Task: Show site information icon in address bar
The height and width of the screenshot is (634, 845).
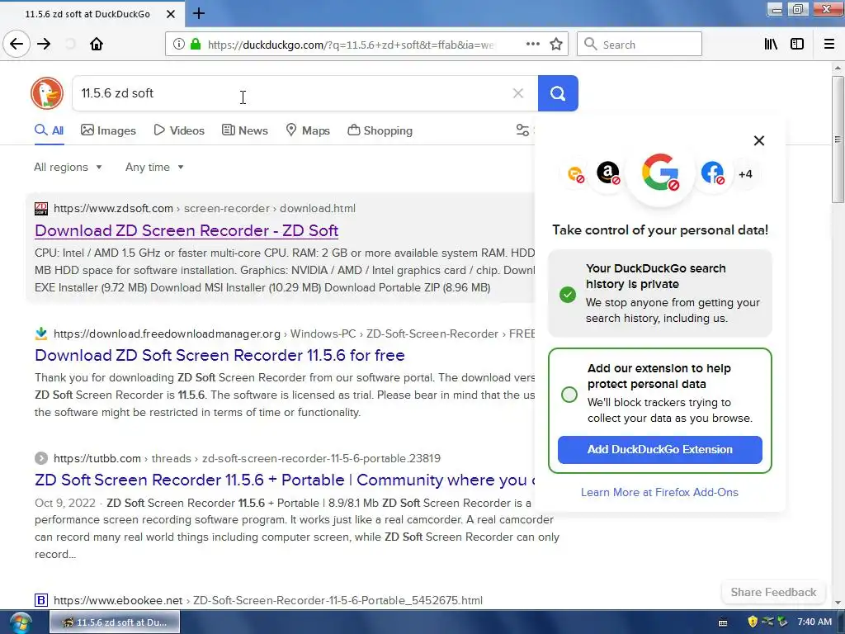Action: 179,45
